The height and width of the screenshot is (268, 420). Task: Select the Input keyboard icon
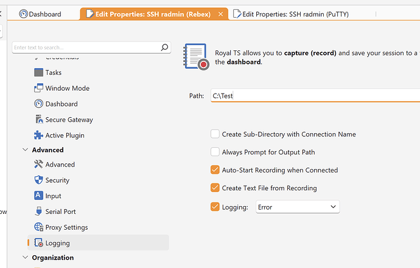click(x=39, y=196)
